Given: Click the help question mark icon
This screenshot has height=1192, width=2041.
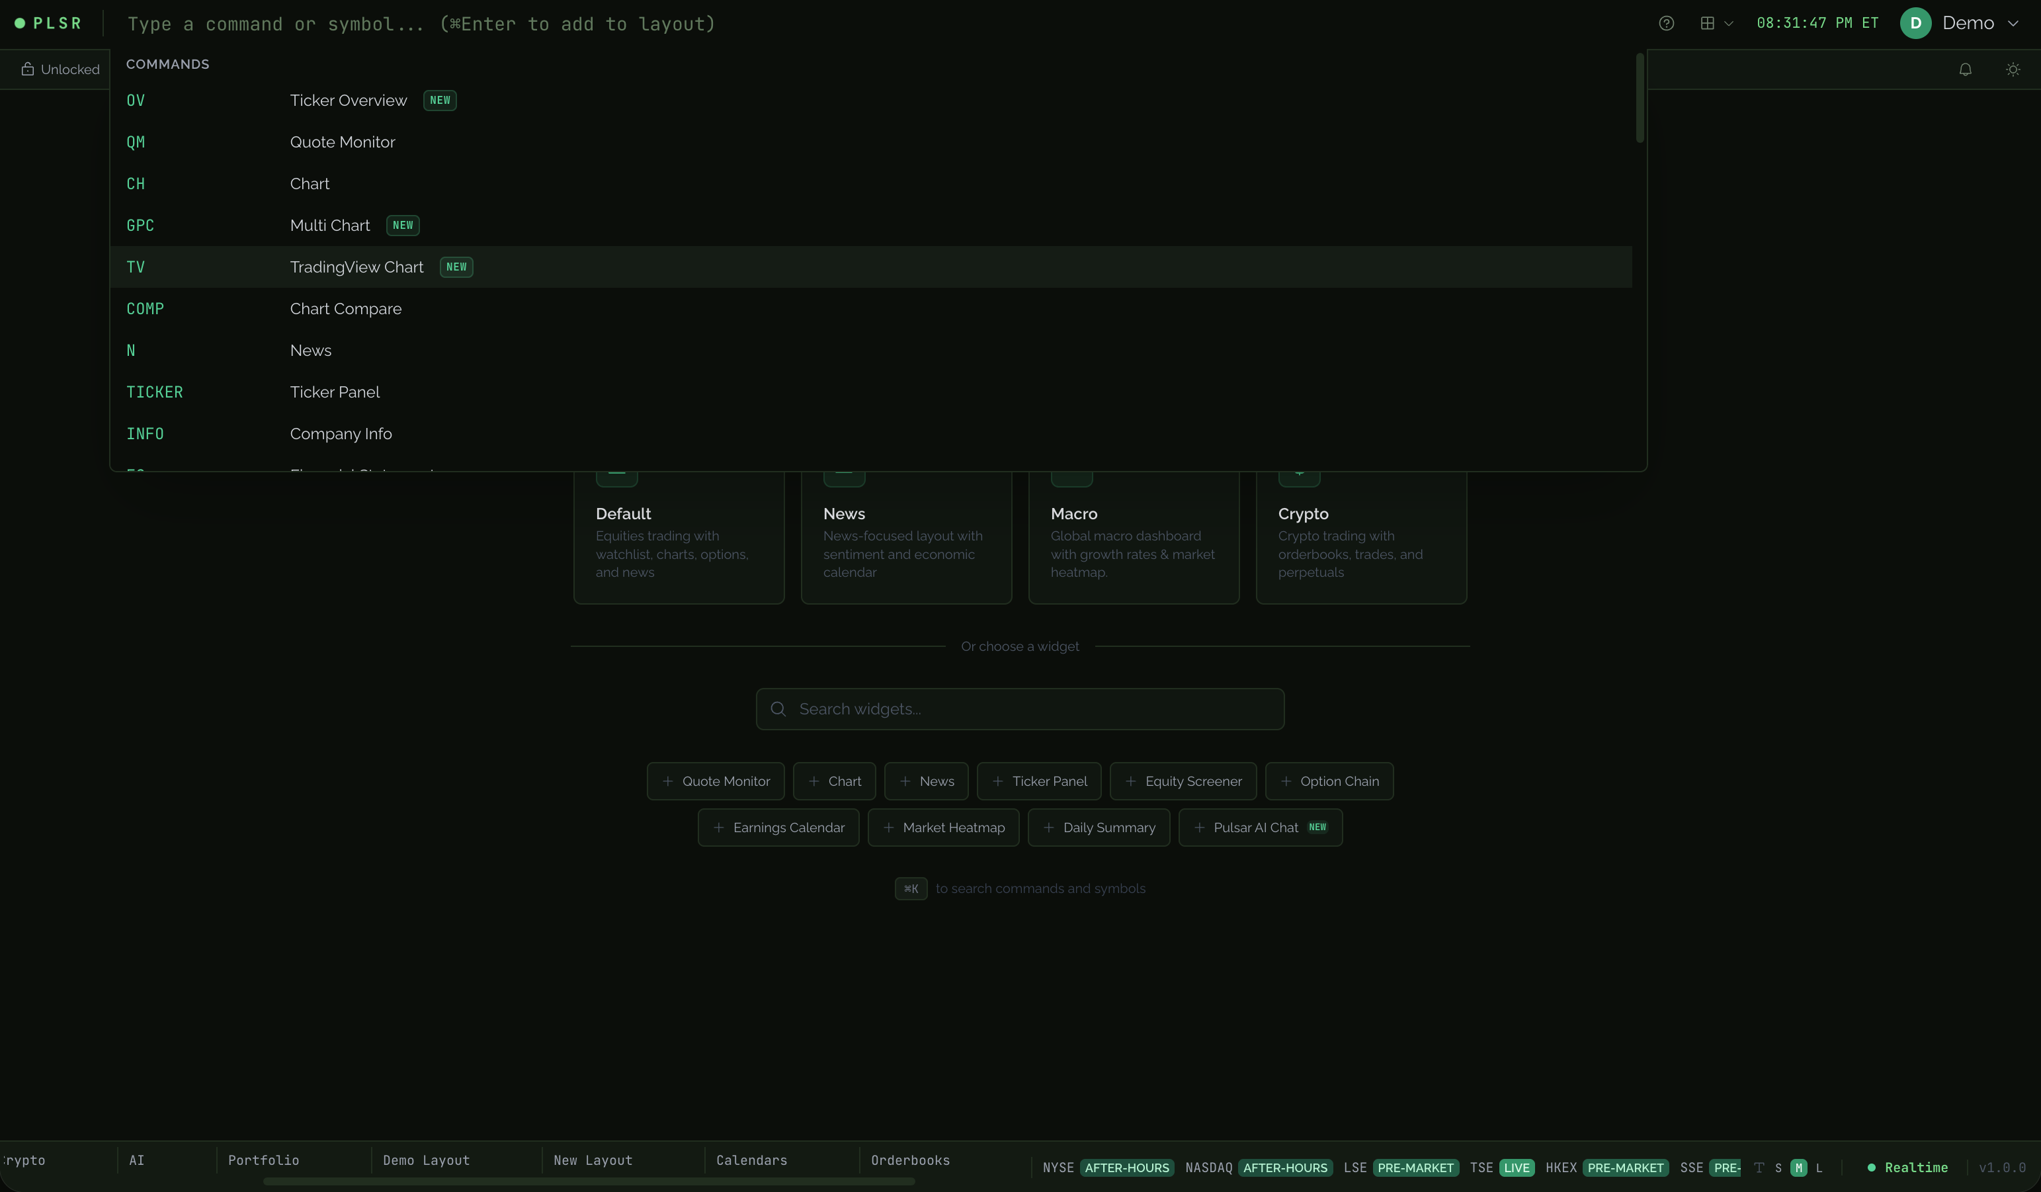Looking at the screenshot, I should [x=1666, y=22].
